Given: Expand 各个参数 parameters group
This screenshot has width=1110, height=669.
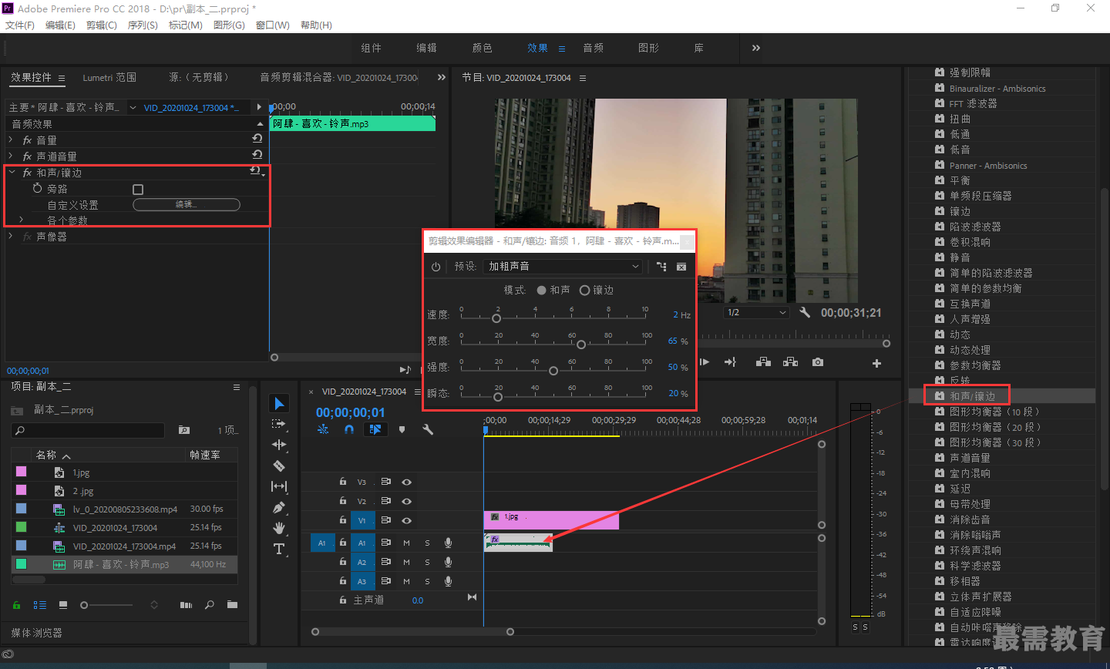Looking at the screenshot, I should pyautogui.click(x=22, y=220).
